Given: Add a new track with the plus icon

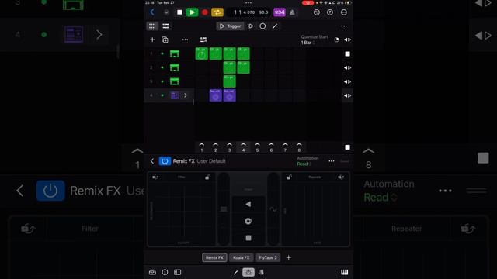Looking at the screenshot, I should tap(152, 40).
